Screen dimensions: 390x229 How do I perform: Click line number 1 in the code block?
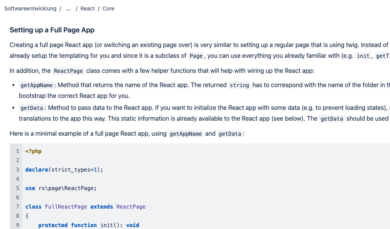(17, 151)
